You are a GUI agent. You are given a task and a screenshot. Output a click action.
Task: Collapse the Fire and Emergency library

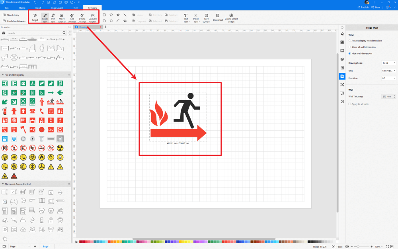pos(3,75)
